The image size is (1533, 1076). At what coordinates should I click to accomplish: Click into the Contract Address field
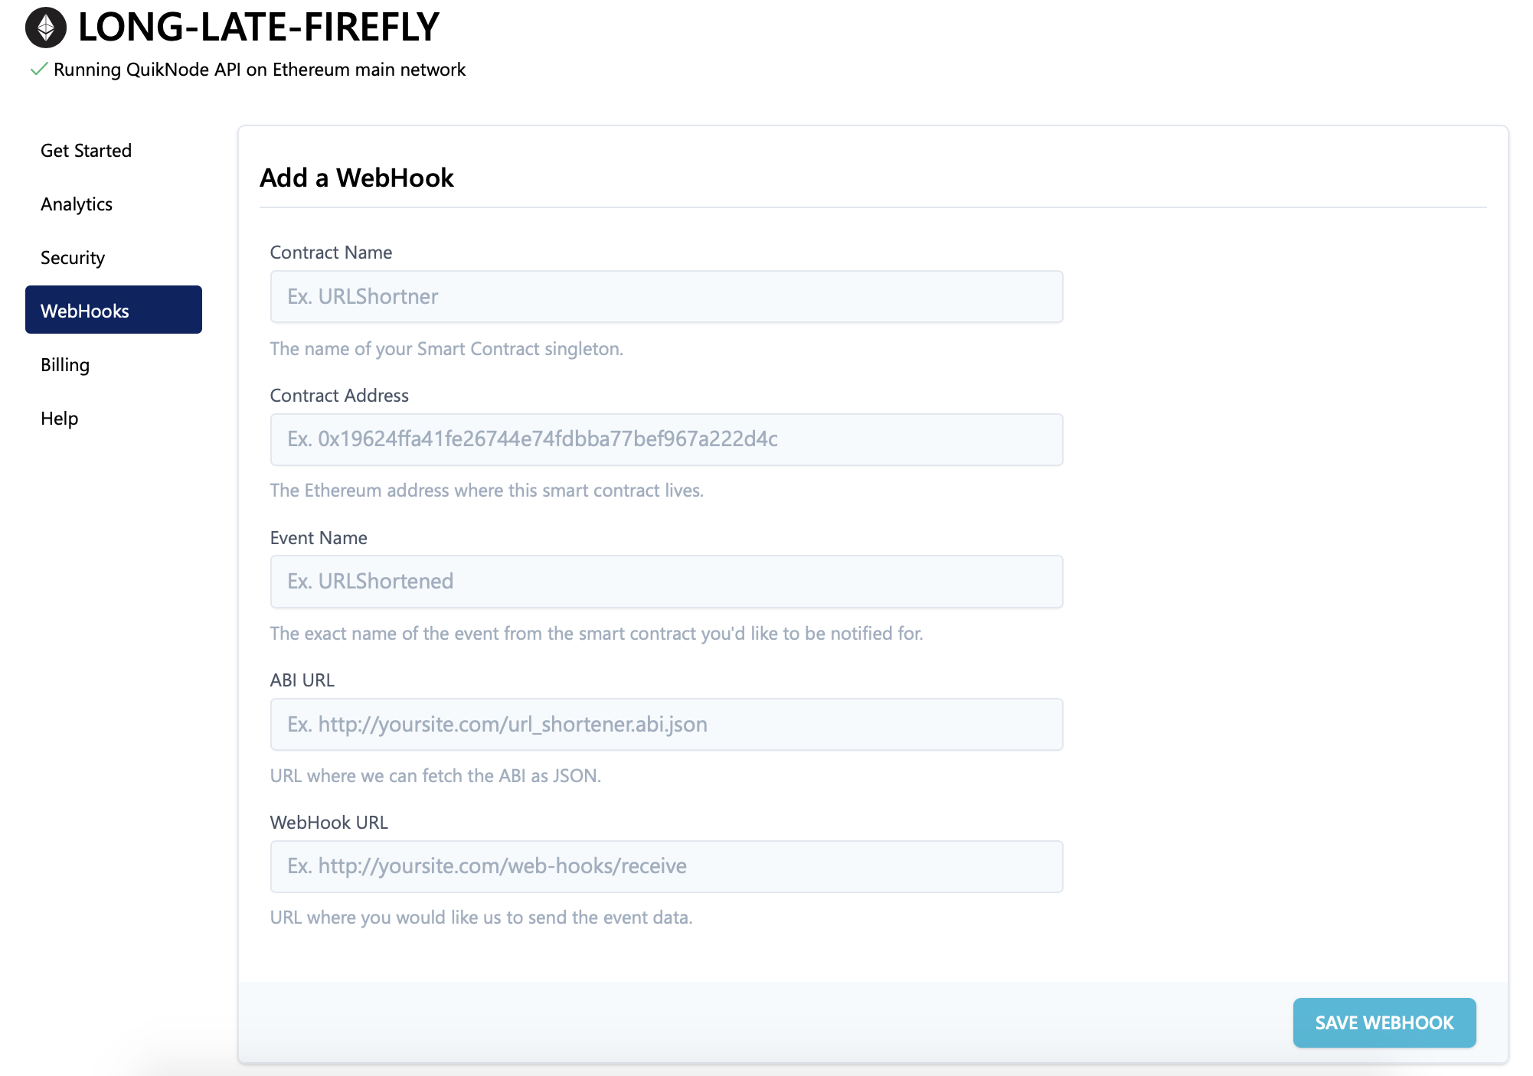[666, 439]
